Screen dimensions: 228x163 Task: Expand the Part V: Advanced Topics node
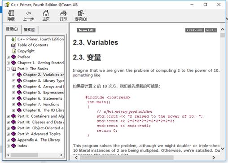[8, 134]
